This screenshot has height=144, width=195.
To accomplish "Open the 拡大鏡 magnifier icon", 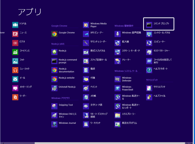I will pyautogui.click(x=118, y=43).
